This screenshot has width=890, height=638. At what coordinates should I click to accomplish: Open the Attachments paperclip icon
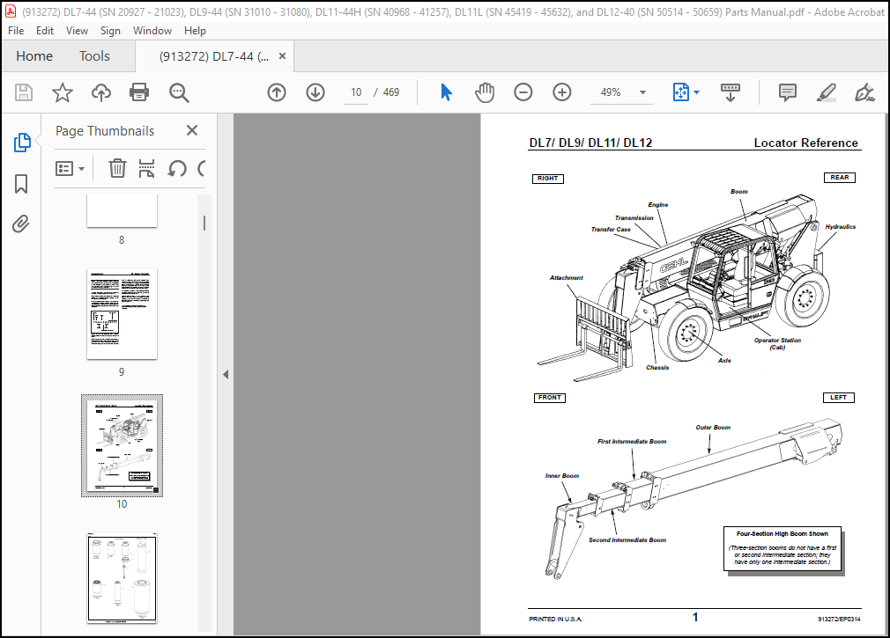pos(20,224)
